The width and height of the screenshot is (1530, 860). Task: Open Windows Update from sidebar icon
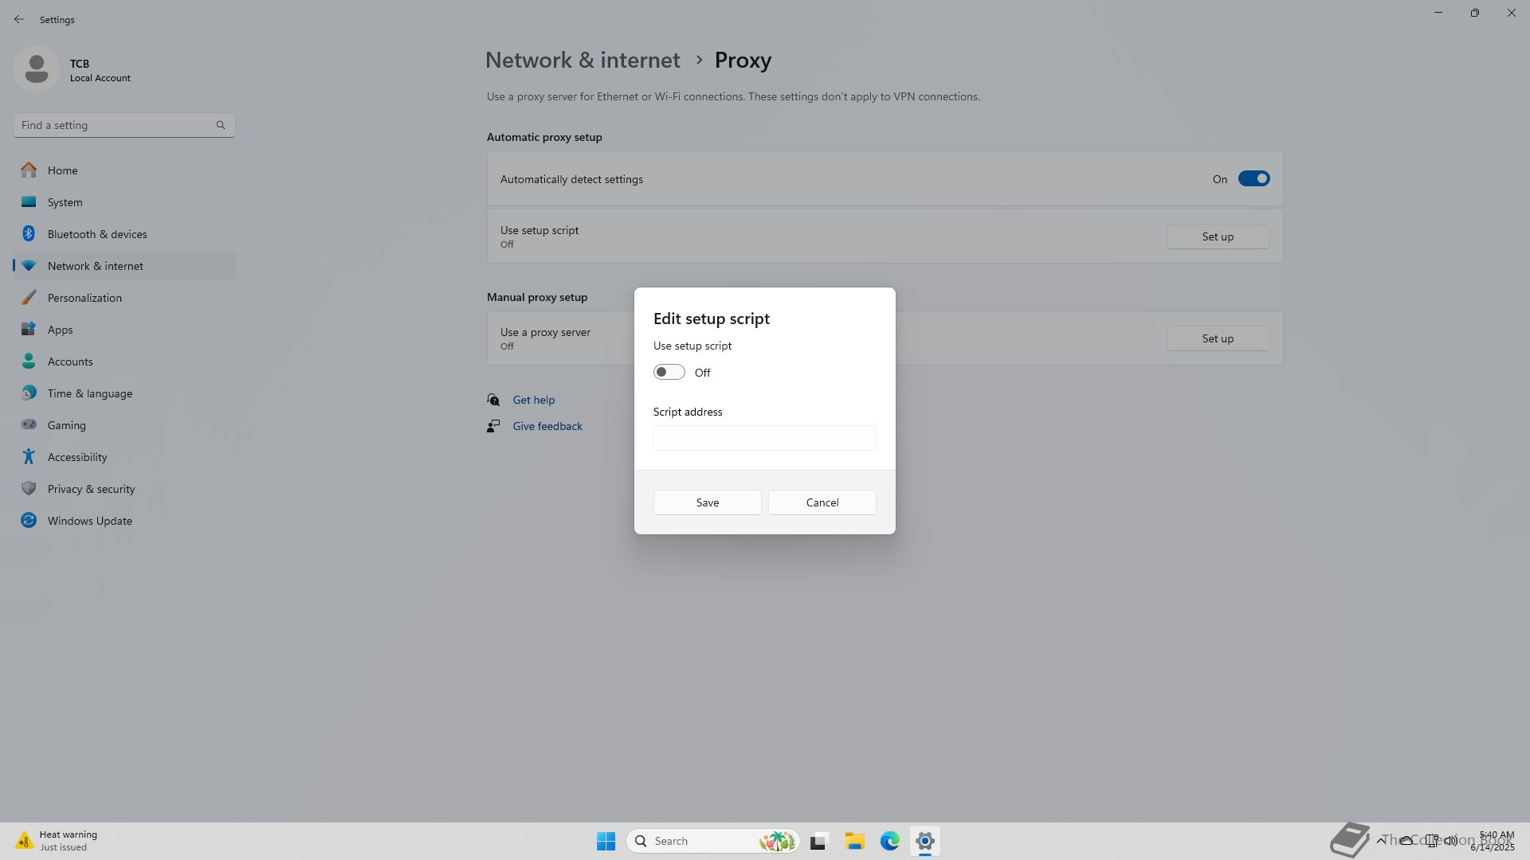29,521
